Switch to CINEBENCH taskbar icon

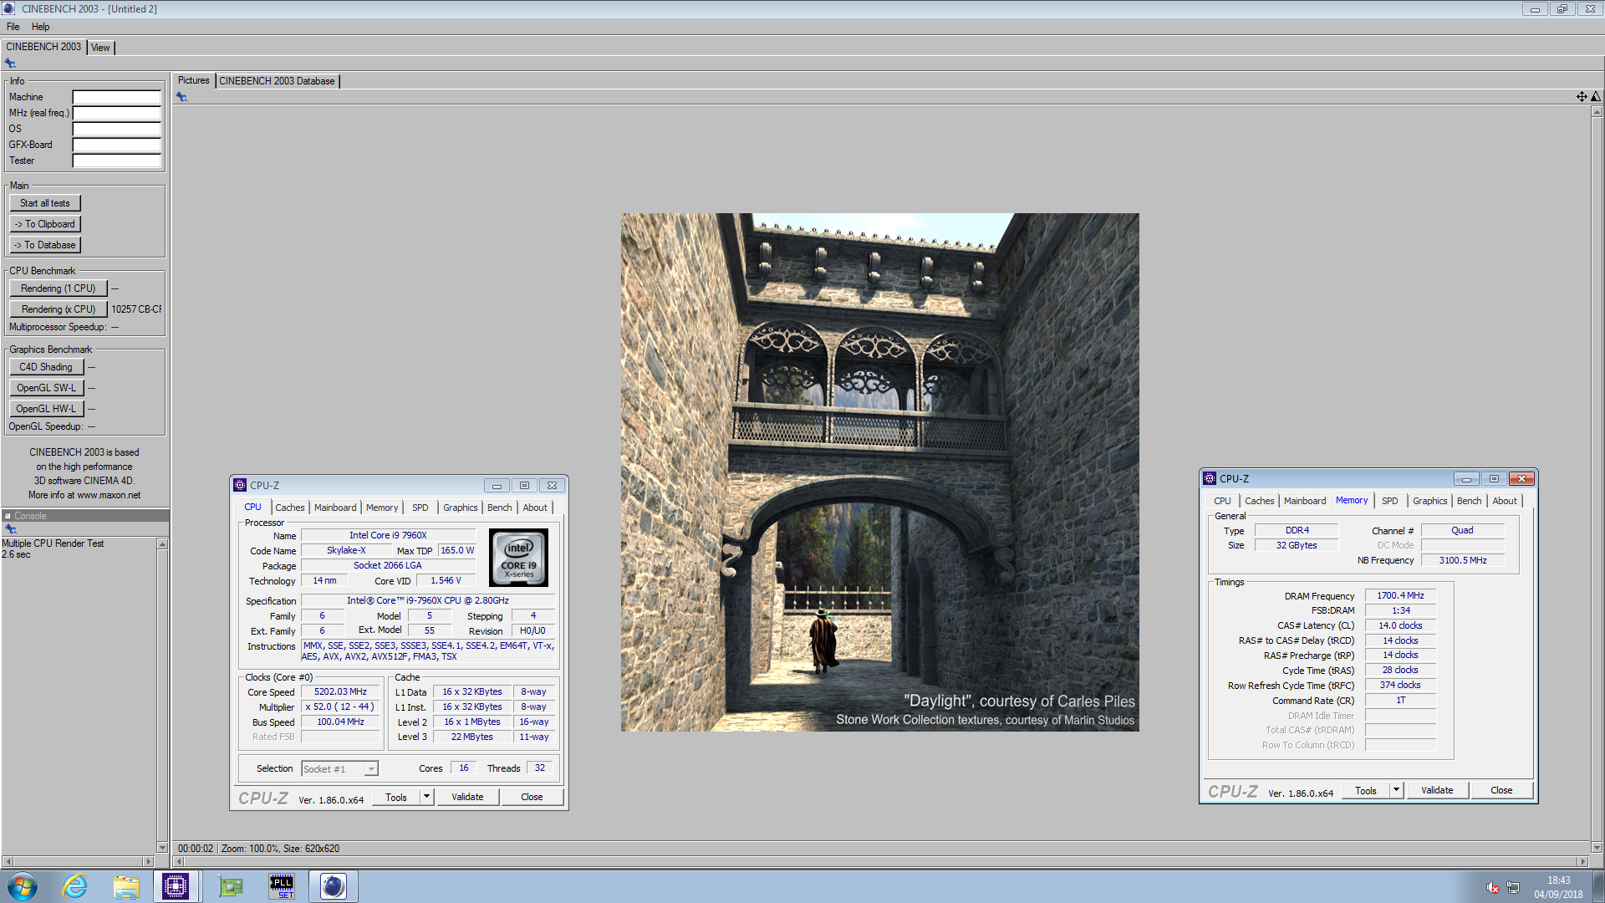[x=333, y=886]
